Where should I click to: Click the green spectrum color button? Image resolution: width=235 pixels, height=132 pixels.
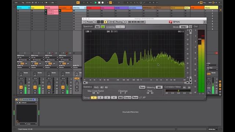(103, 27)
